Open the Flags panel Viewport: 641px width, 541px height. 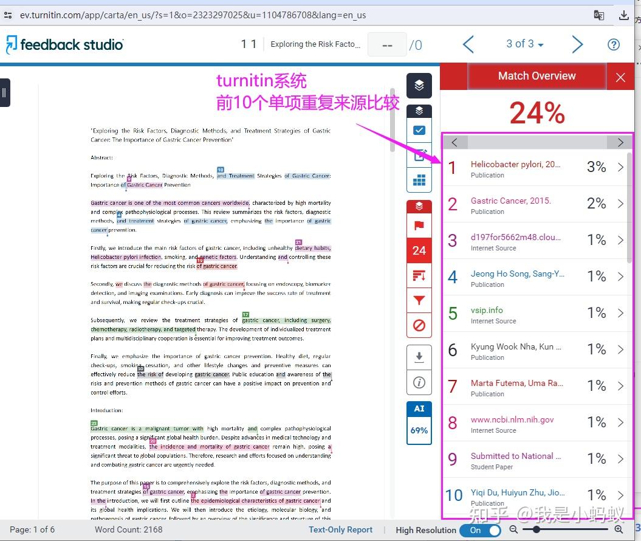[419, 226]
